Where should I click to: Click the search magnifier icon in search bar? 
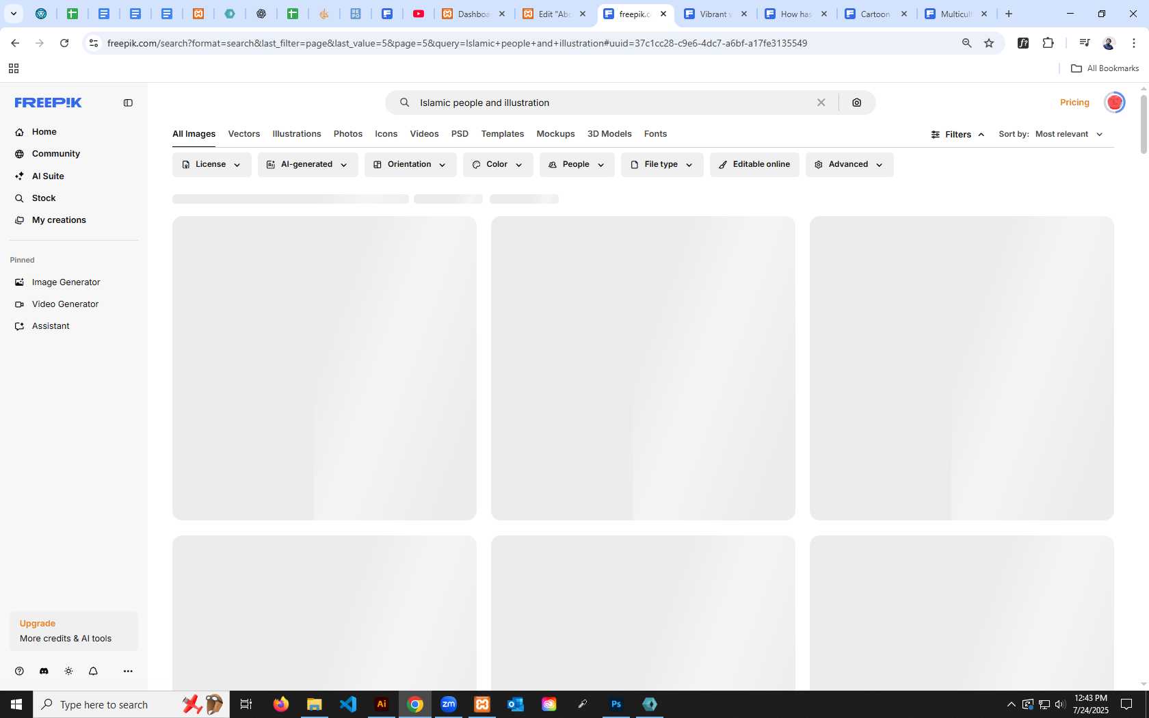coord(405,103)
